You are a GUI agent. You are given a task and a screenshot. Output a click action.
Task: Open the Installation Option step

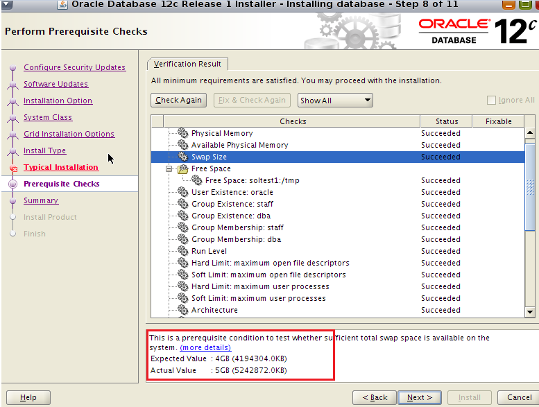coord(58,101)
